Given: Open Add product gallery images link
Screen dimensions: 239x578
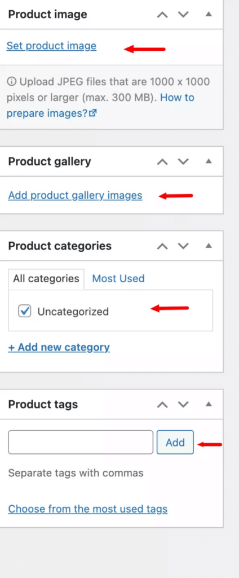Looking at the screenshot, I should coord(75,195).
